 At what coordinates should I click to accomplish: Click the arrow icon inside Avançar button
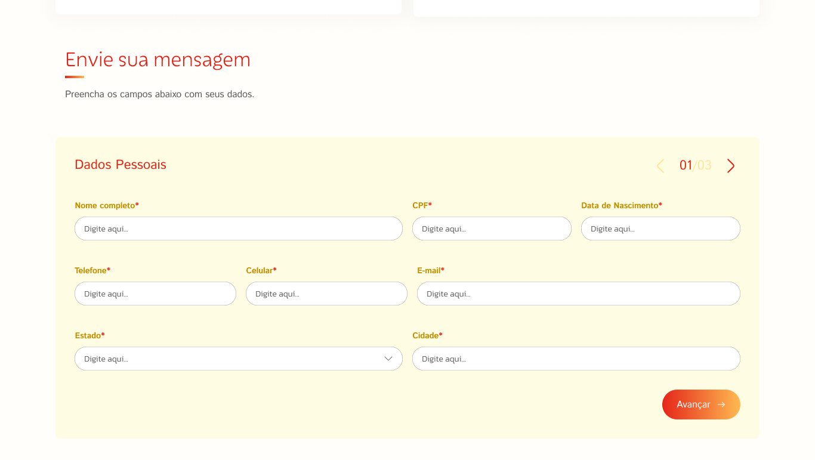(x=721, y=405)
